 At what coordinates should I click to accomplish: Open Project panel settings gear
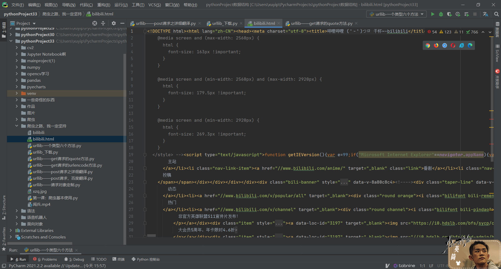pyautogui.click(x=114, y=23)
